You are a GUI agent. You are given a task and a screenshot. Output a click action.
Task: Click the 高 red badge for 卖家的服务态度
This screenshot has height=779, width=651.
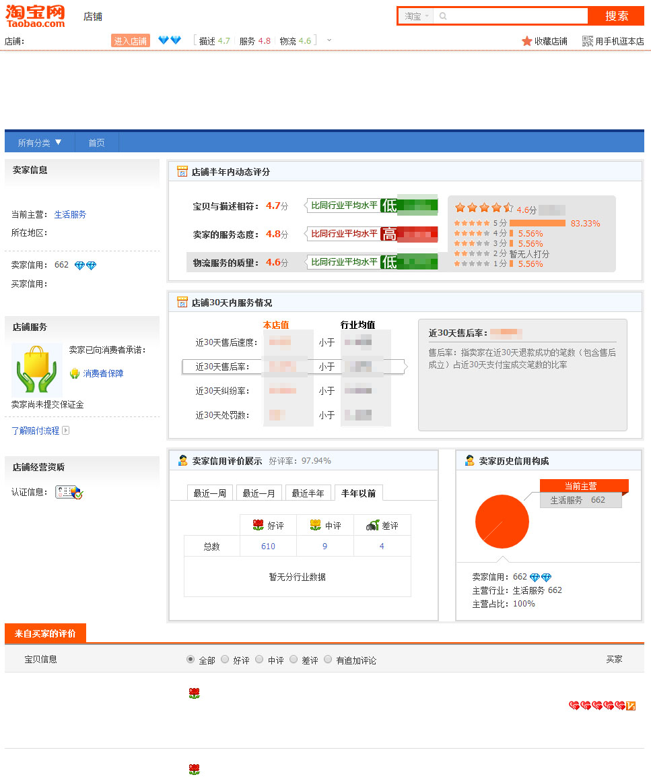(x=388, y=234)
